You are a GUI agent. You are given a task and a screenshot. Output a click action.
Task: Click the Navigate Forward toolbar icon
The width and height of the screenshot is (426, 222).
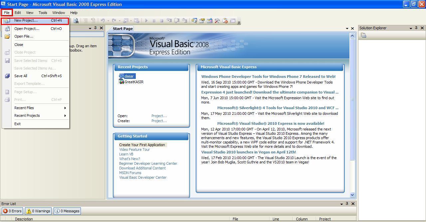click(136, 21)
